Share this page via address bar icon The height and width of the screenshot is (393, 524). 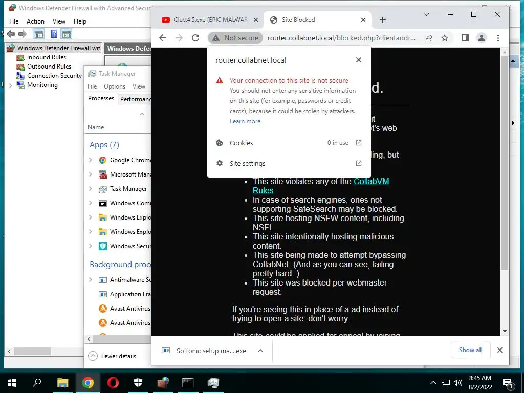click(x=428, y=38)
